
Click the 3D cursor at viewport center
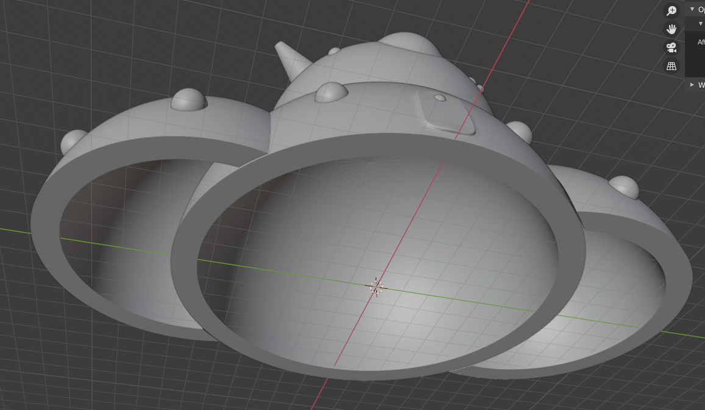[x=377, y=288]
